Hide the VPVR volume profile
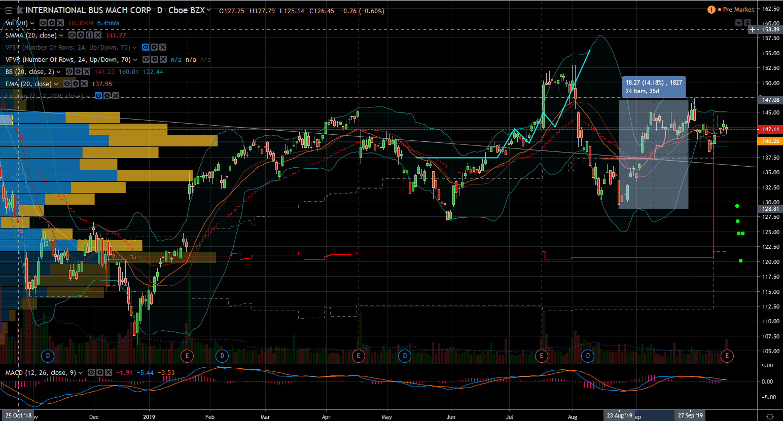 click(146, 59)
